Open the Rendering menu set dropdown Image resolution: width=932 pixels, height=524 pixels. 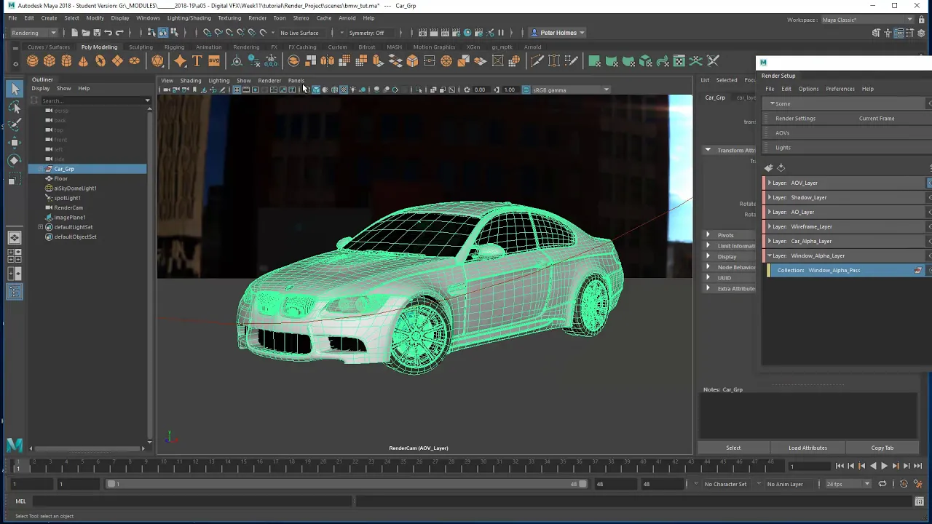33,33
